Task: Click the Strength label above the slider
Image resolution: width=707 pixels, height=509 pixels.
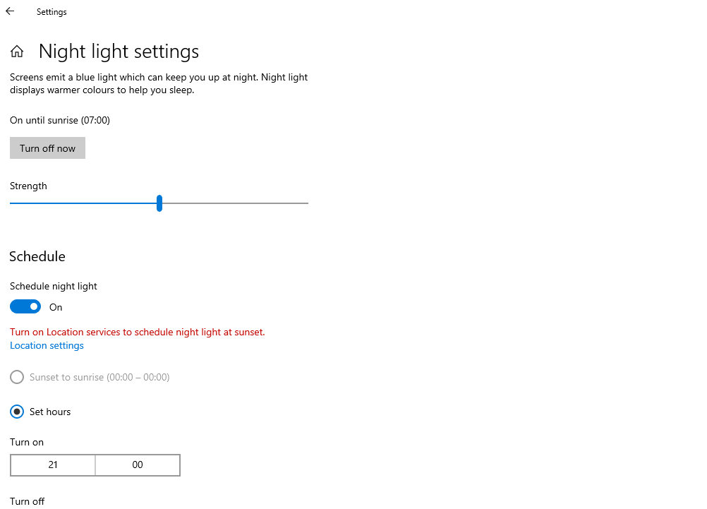Action: [28, 186]
